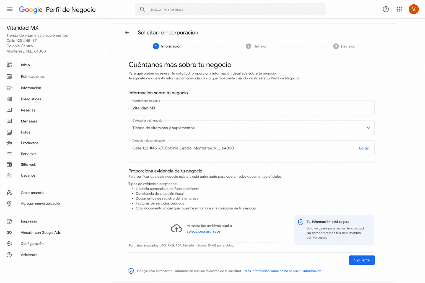Click 'Facturas de servicios públicos' text
The image size is (425, 283).
[x=160, y=203]
